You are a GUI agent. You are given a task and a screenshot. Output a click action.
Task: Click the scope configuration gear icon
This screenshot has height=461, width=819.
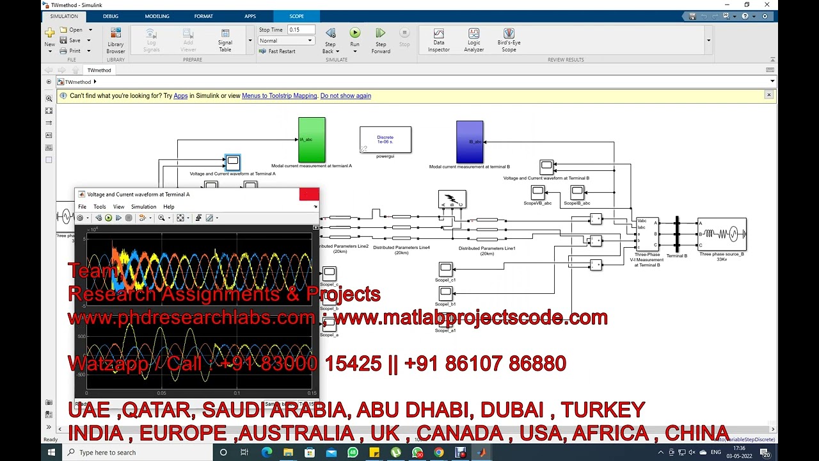[x=79, y=218]
